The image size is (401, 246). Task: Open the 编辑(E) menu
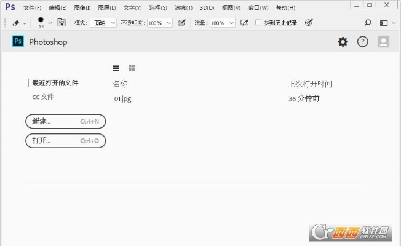pos(58,8)
